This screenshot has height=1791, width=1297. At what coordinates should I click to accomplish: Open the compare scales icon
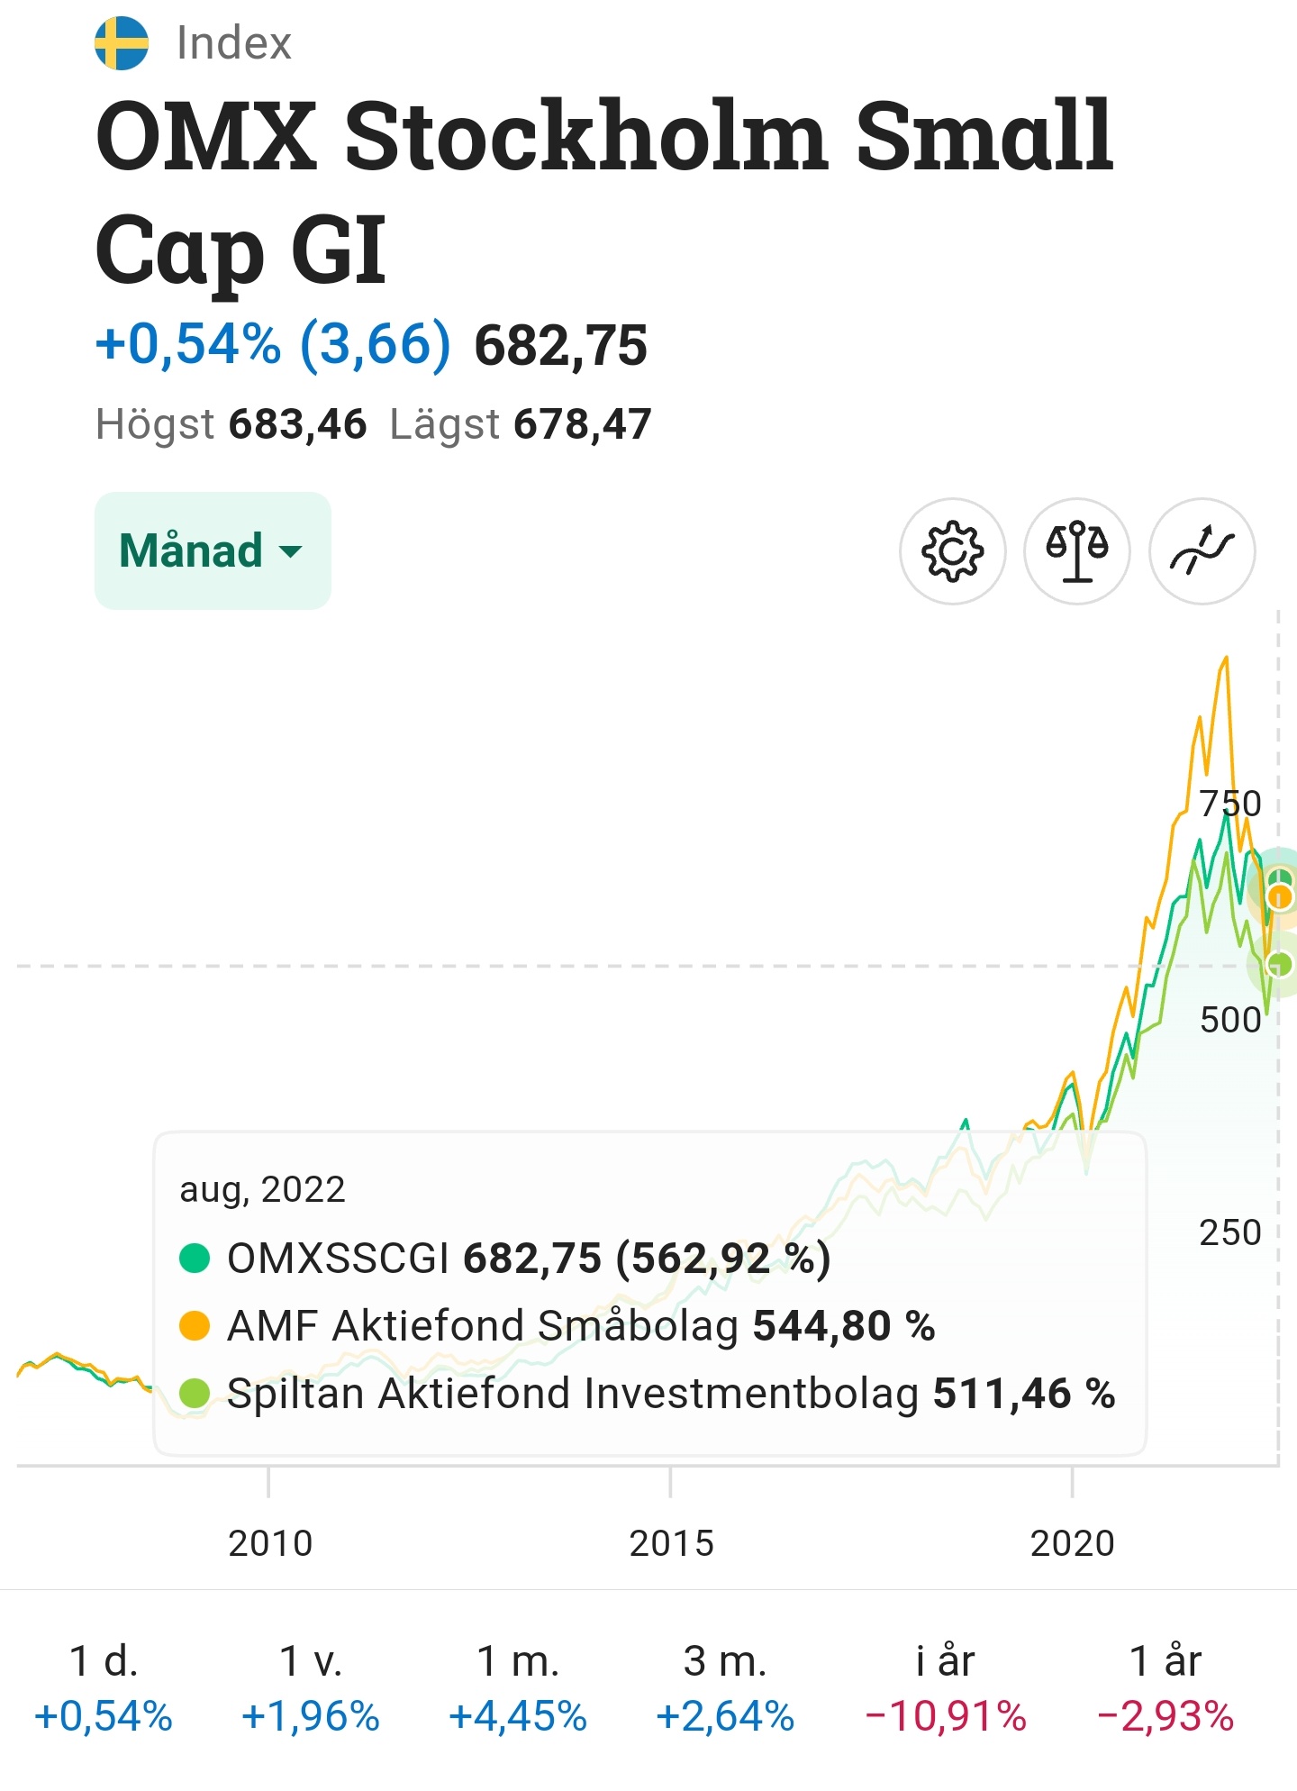tap(1077, 550)
